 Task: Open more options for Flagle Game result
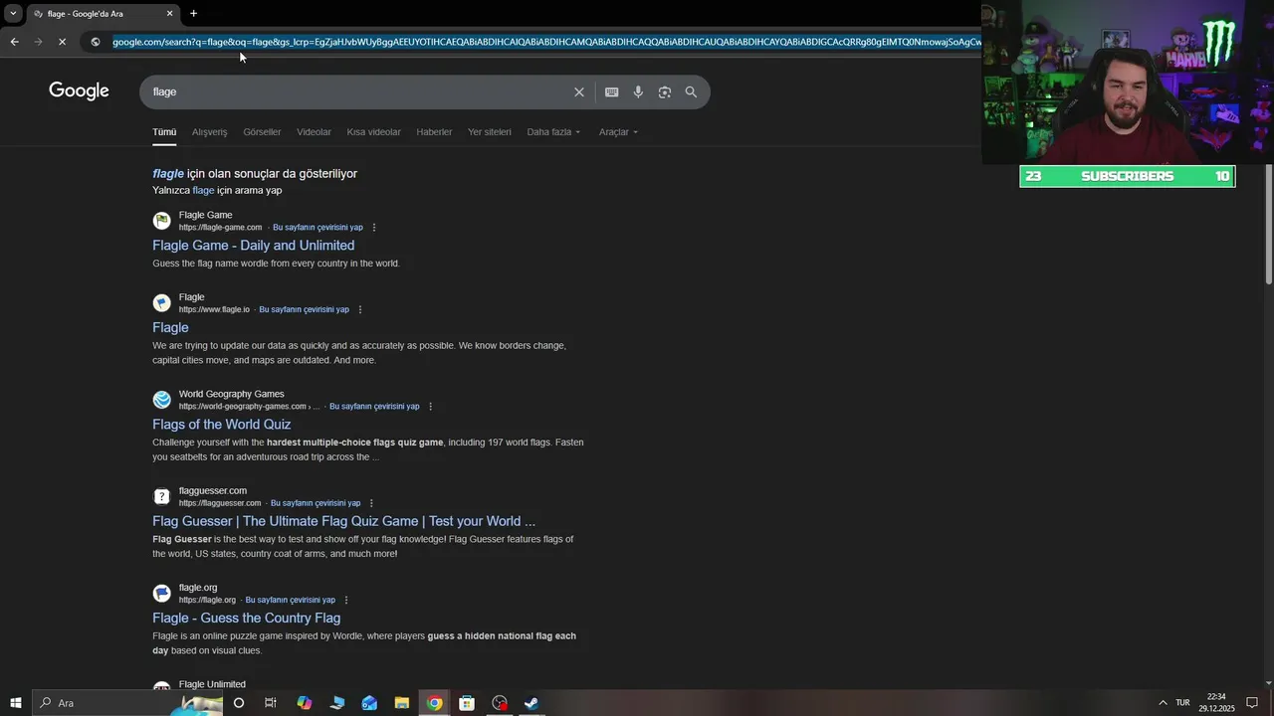374,228
